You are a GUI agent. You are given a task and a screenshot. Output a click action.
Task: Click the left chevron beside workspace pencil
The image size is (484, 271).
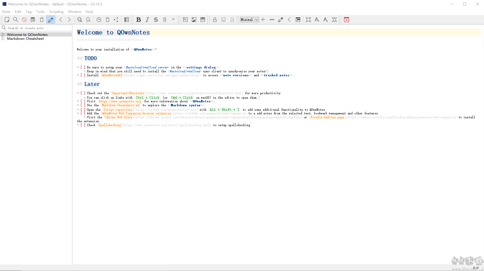pos(289,20)
